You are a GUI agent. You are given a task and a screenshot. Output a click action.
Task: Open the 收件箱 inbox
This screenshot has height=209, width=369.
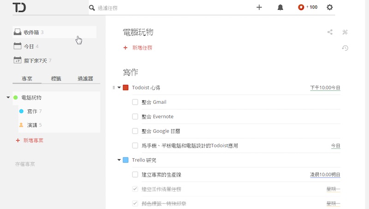[x=54, y=32]
